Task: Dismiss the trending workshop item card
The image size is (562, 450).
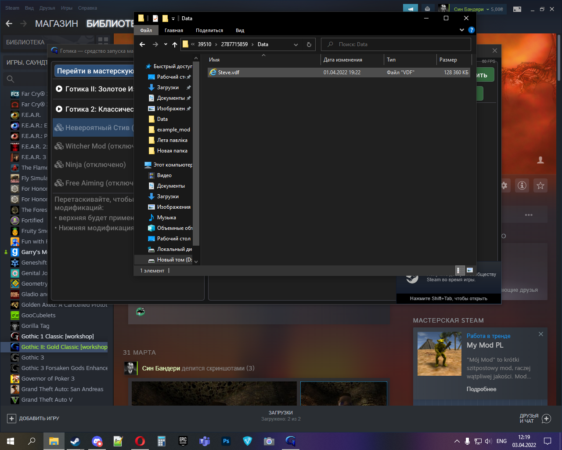Action: 541,334
